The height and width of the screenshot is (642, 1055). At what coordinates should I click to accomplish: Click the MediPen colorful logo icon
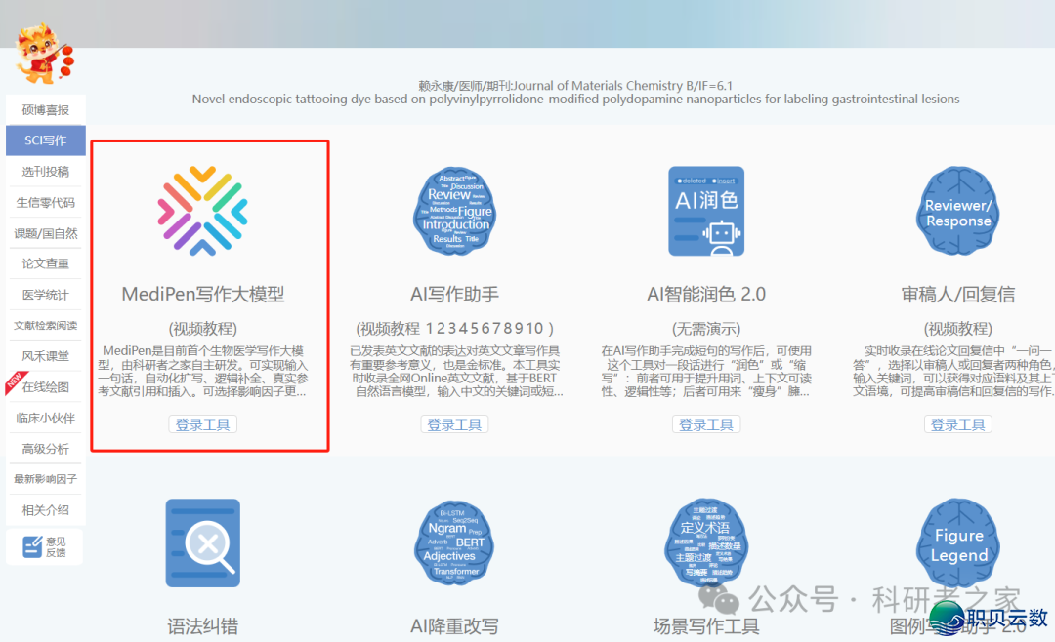202,211
